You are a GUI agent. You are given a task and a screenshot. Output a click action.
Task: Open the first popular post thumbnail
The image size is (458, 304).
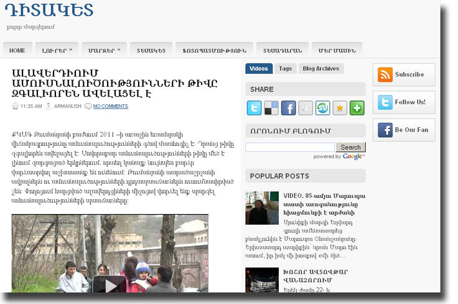click(x=262, y=208)
